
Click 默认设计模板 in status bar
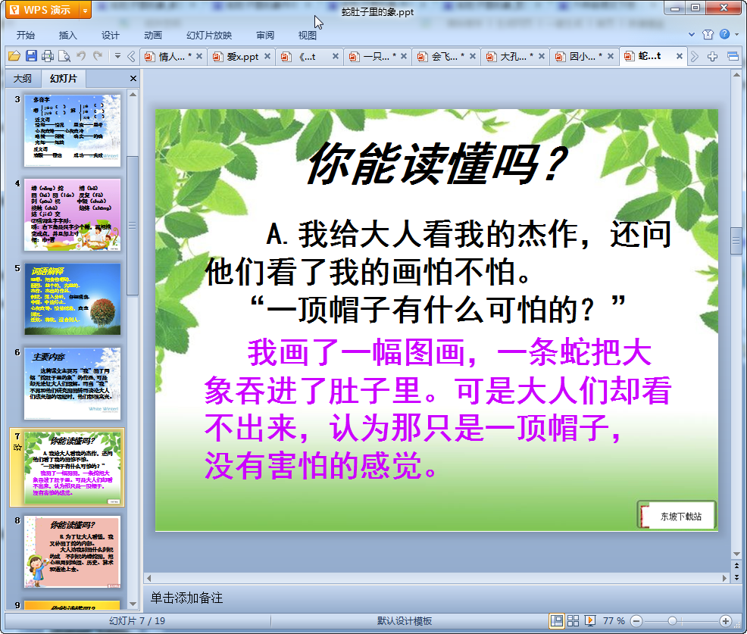tap(404, 620)
